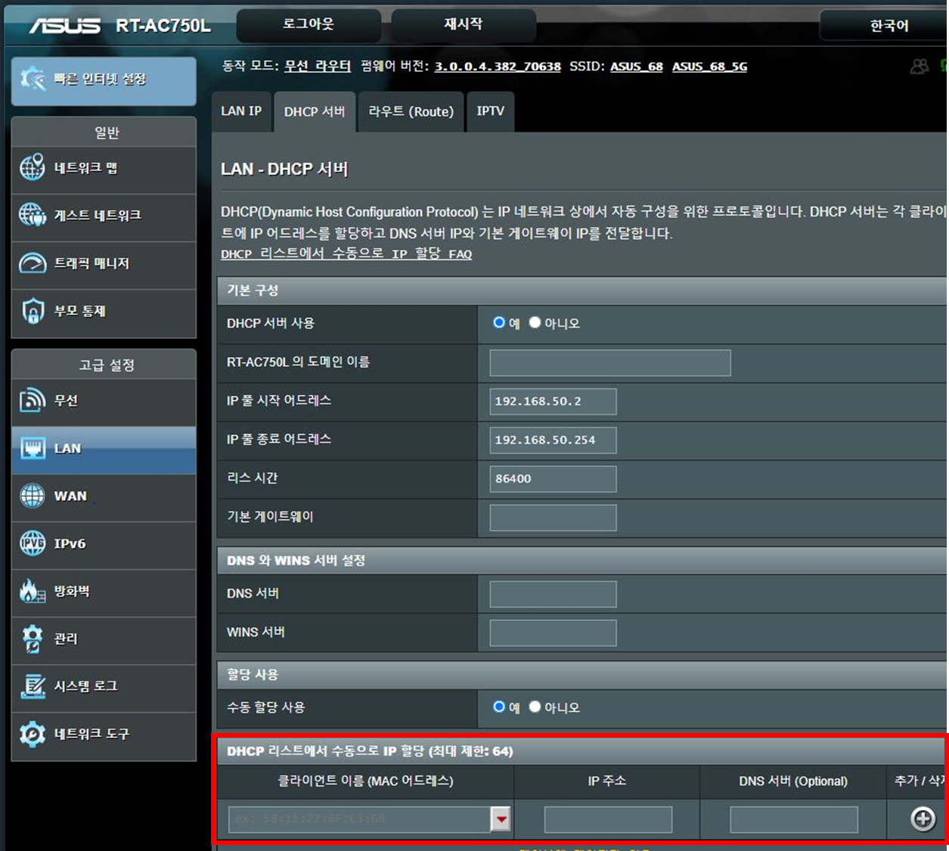
Task: Click the 재시작 button
Action: tap(464, 25)
